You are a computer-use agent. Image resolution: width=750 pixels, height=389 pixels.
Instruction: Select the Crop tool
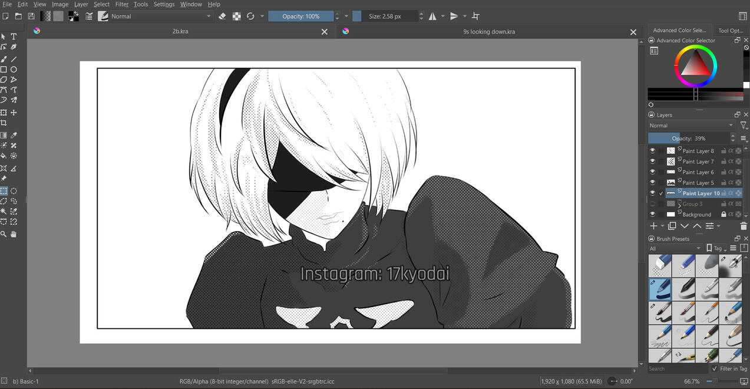point(4,123)
